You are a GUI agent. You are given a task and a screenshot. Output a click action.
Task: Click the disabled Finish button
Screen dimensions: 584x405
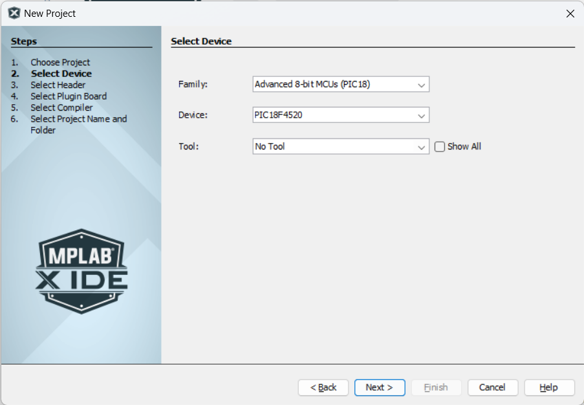tap(436, 388)
